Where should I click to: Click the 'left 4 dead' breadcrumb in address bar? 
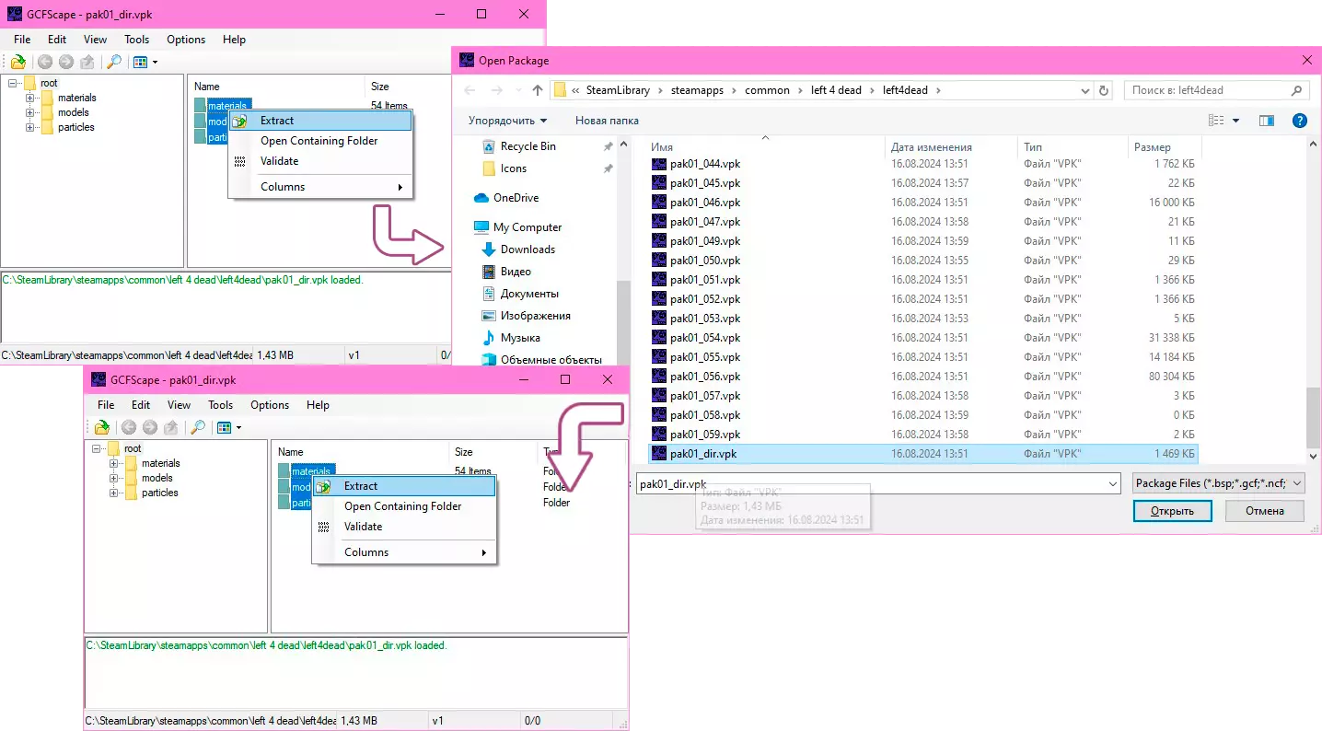point(836,90)
